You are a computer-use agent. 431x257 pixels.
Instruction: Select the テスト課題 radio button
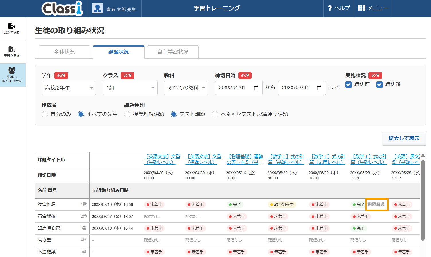(x=174, y=114)
